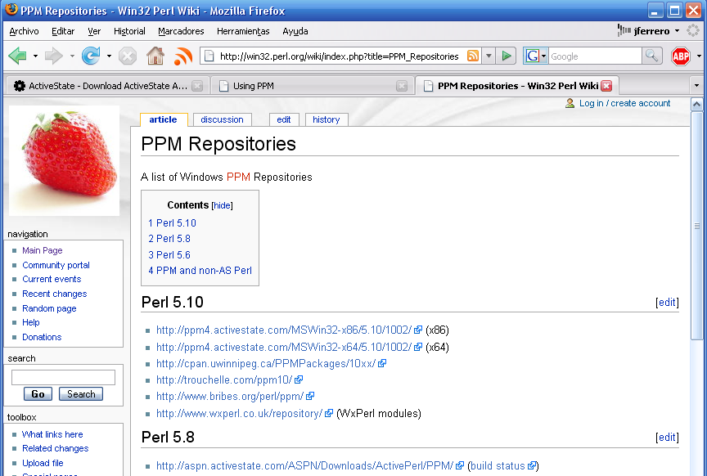
Task: Open the Adblock Plus ABP icon
Action: tap(681, 56)
